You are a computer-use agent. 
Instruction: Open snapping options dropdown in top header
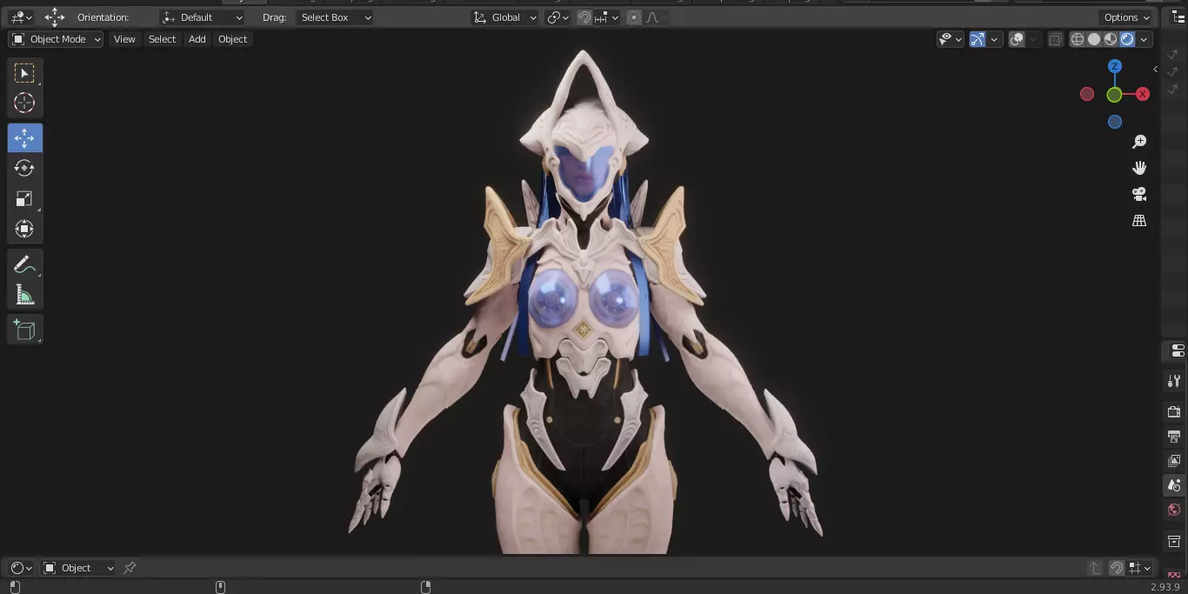608,17
